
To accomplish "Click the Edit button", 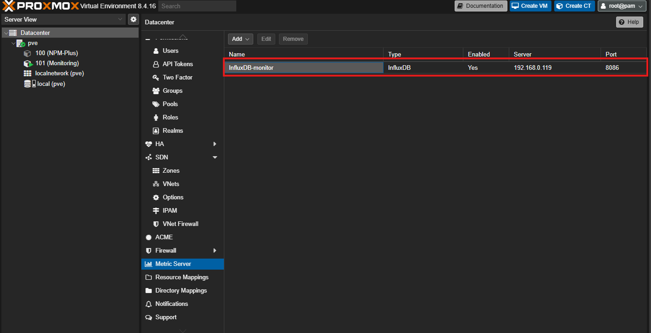I will pos(266,39).
